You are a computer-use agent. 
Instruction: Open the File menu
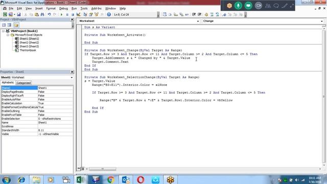pos(11,9)
